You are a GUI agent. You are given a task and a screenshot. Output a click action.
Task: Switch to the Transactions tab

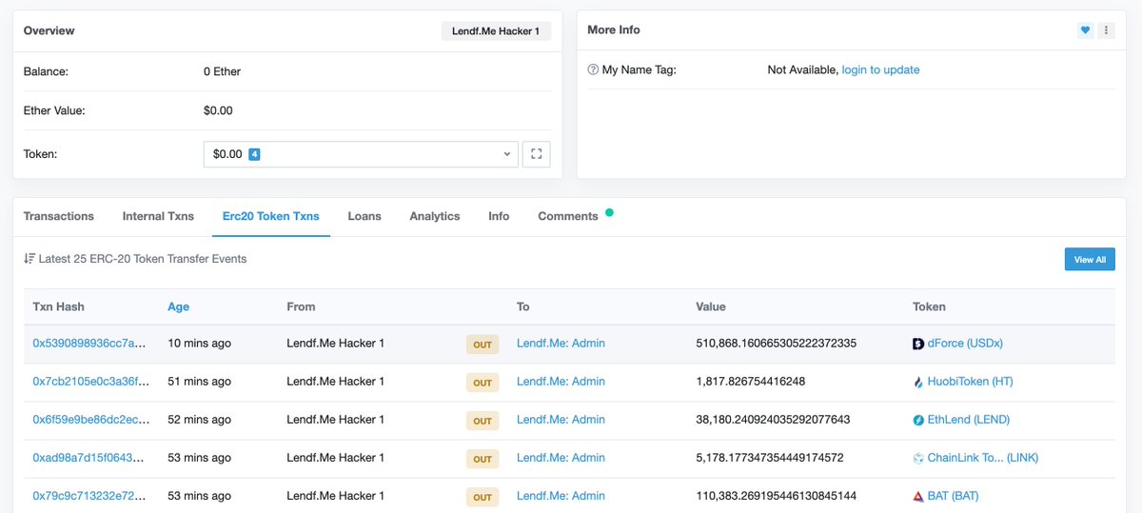click(x=59, y=216)
